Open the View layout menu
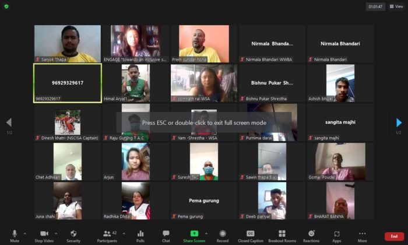408x245 pixels. pyautogui.click(x=395, y=6)
